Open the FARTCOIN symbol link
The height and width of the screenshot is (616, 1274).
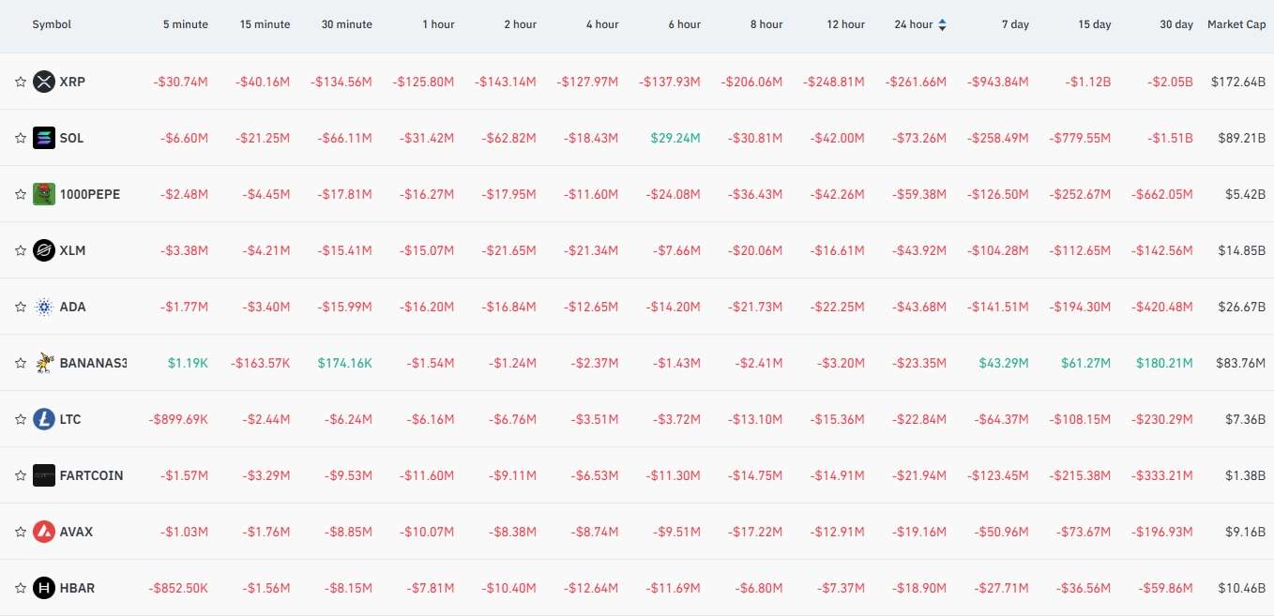(91, 475)
